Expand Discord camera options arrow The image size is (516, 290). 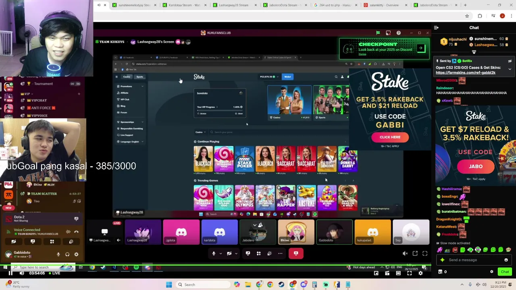(x=236, y=253)
